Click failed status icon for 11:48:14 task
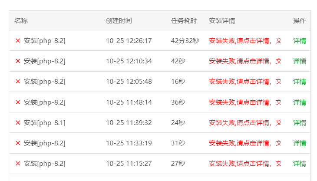317x181 pixels. coord(18,102)
